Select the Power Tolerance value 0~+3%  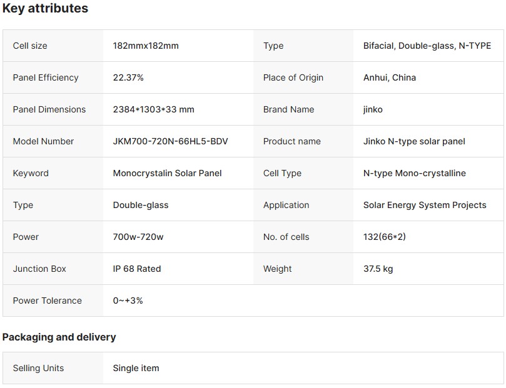pyautogui.click(x=128, y=301)
